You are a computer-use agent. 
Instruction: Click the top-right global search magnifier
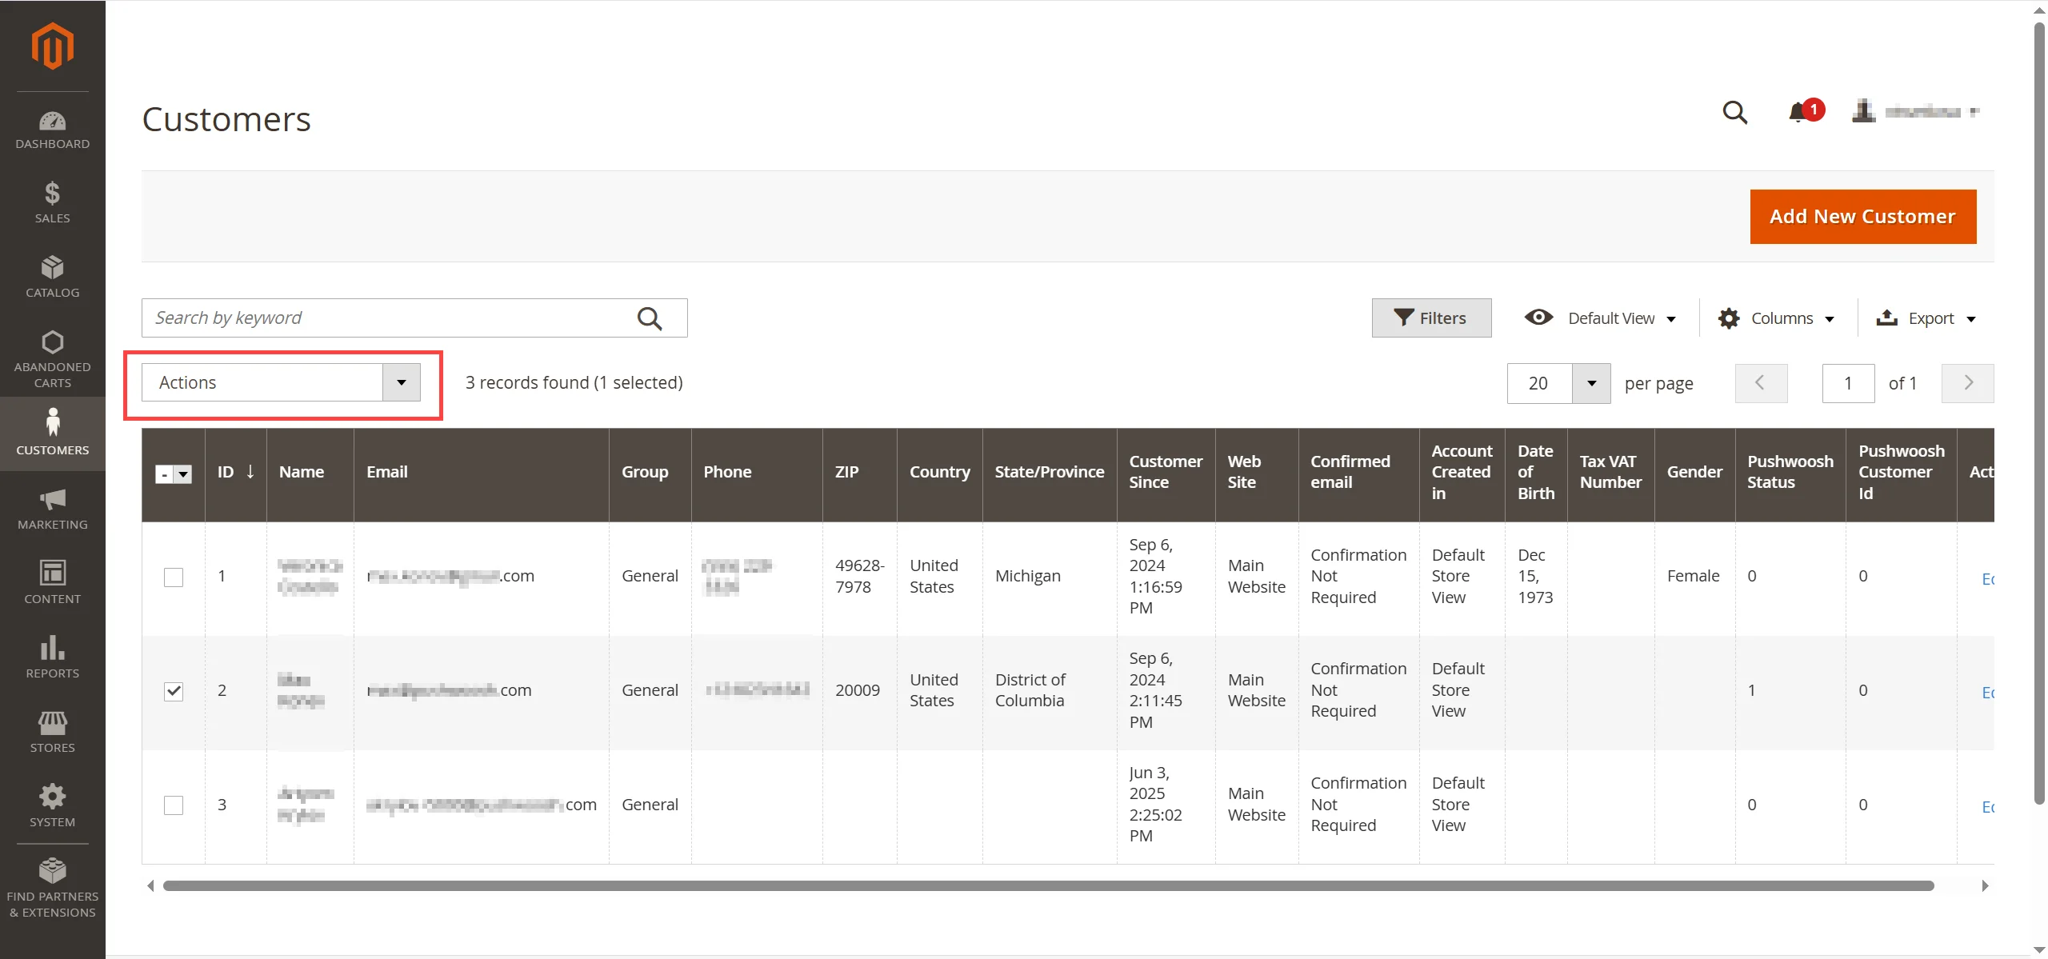coord(1734,112)
